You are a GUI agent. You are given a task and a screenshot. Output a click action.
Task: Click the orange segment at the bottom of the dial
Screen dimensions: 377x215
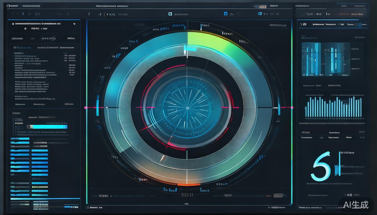(x=188, y=184)
